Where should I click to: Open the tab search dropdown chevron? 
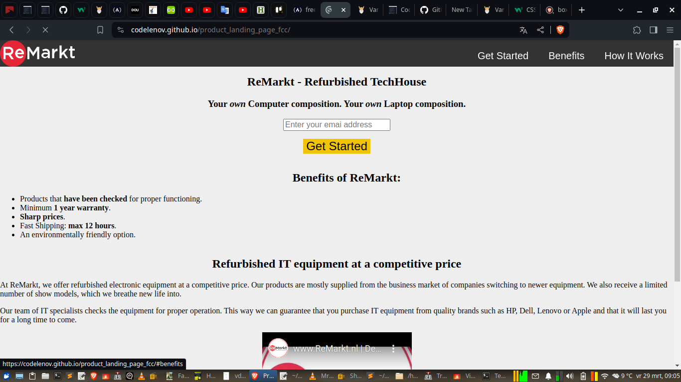[x=620, y=10]
